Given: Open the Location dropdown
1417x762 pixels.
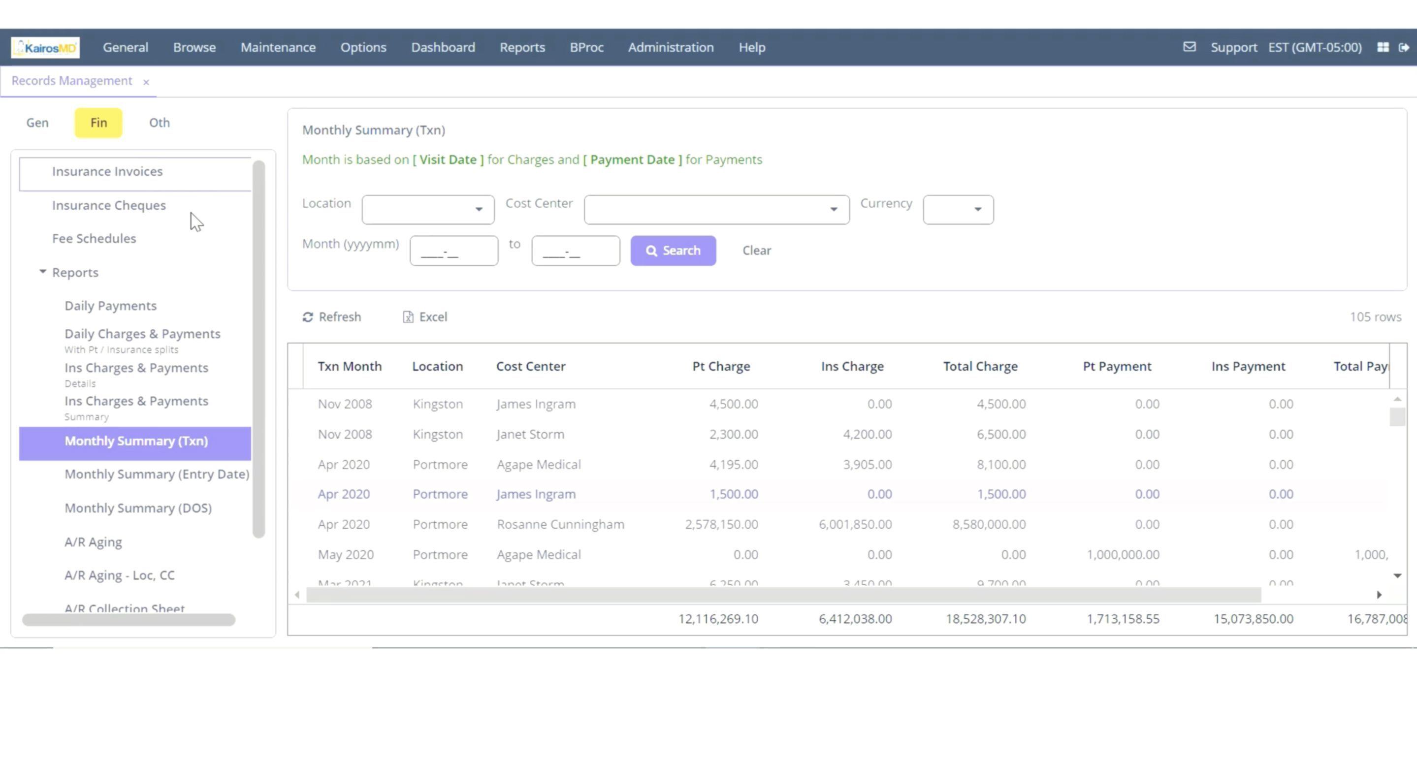Looking at the screenshot, I should point(428,210).
